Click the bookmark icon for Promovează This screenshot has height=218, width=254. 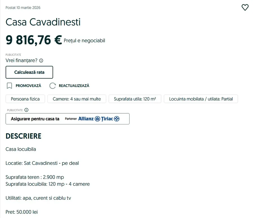tap(9, 86)
